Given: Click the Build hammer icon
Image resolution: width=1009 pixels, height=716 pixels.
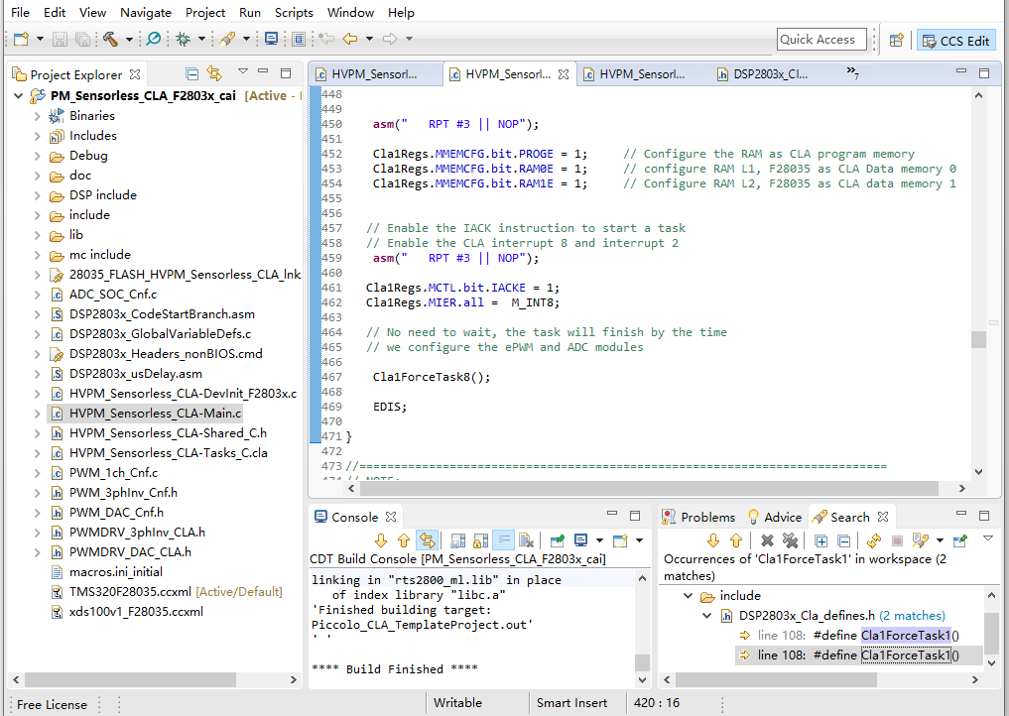Looking at the screenshot, I should point(110,40).
